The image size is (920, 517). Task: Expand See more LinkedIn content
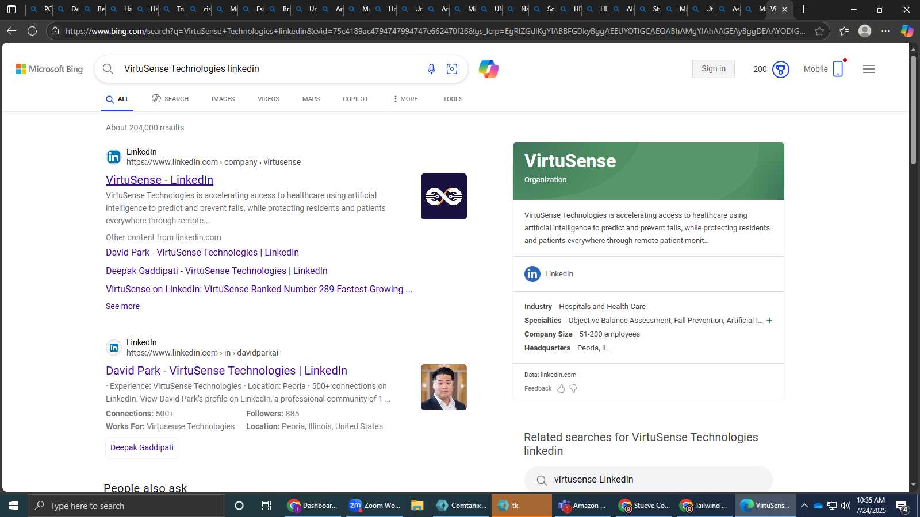[x=122, y=306]
